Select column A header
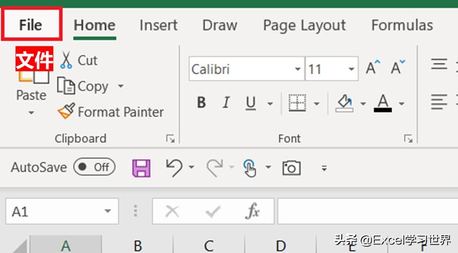Image resolution: width=458 pixels, height=253 pixels. pyautogui.click(x=66, y=246)
